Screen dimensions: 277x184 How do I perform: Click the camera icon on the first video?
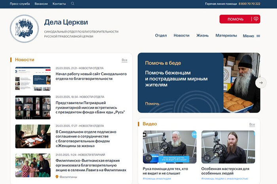[149, 158]
